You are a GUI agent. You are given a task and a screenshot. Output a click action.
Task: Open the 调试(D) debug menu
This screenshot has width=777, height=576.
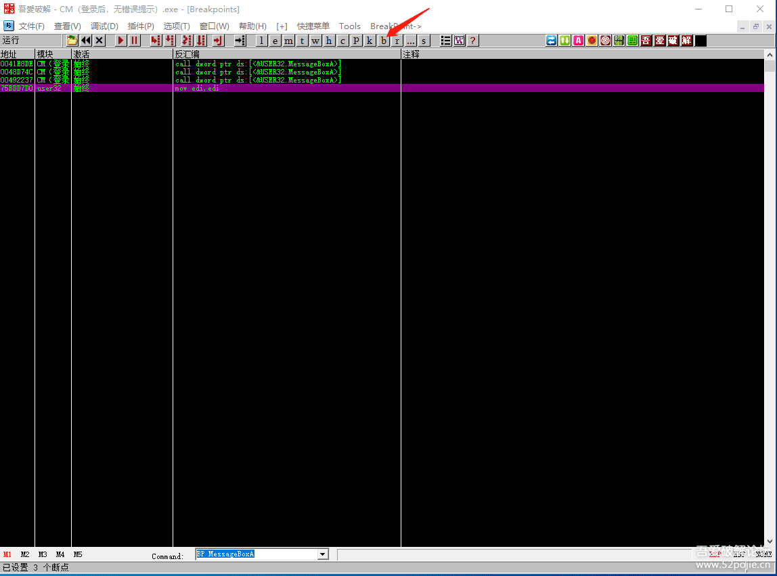tap(104, 26)
